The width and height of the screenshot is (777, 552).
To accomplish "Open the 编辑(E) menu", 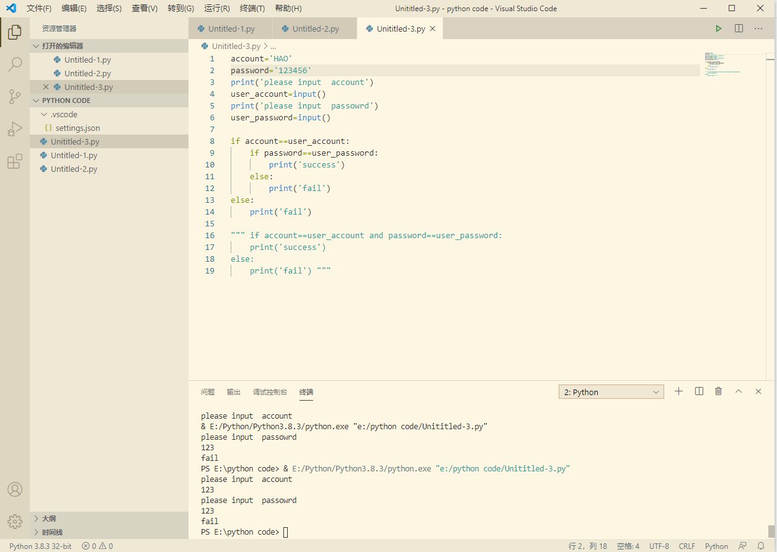I will [x=74, y=9].
